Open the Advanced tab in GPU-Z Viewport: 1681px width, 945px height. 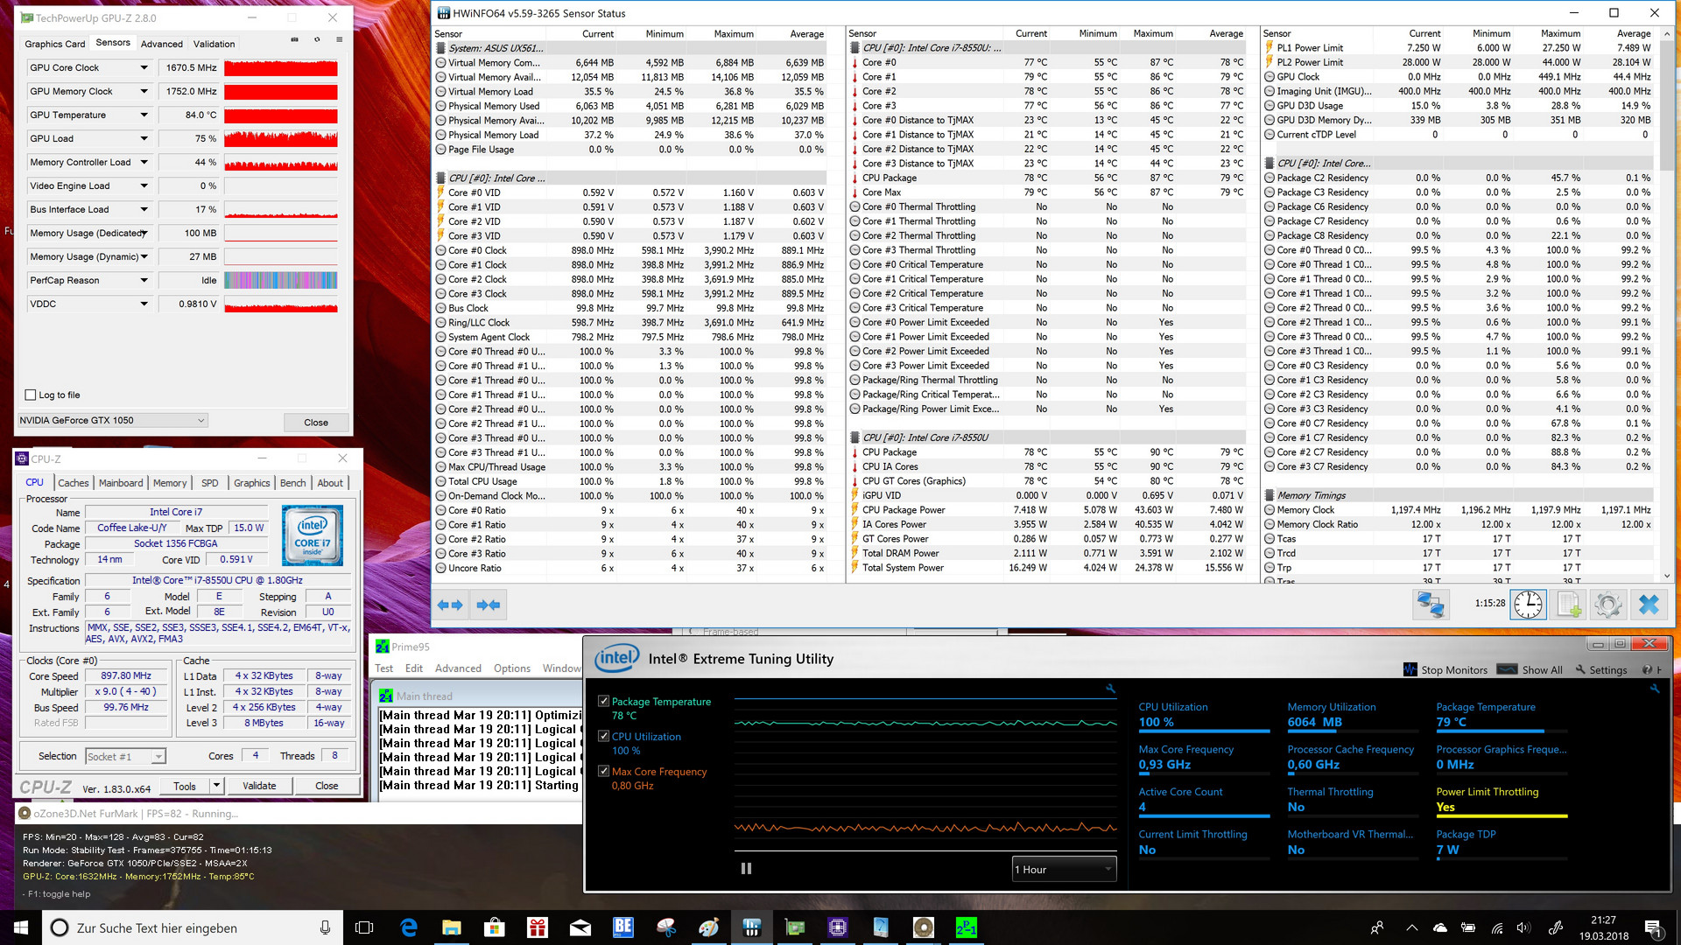point(162,44)
